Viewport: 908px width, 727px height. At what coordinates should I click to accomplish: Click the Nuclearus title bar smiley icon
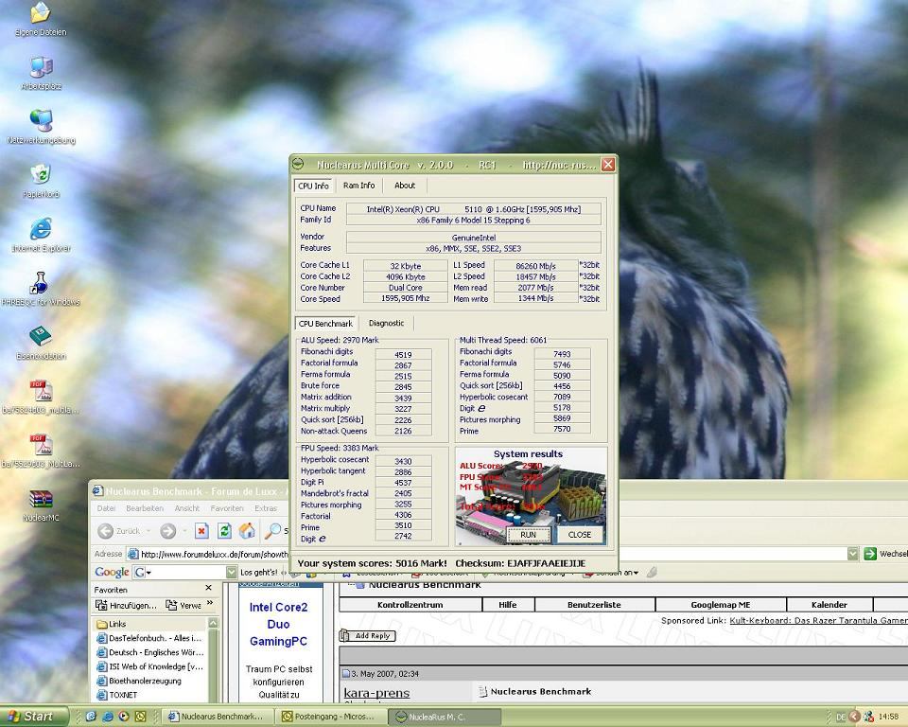pyautogui.click(x=298, y=165)
